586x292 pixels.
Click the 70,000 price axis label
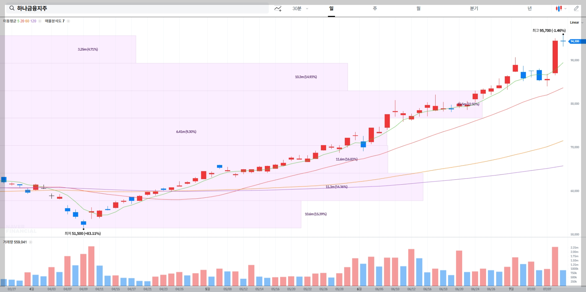(575, 147)
